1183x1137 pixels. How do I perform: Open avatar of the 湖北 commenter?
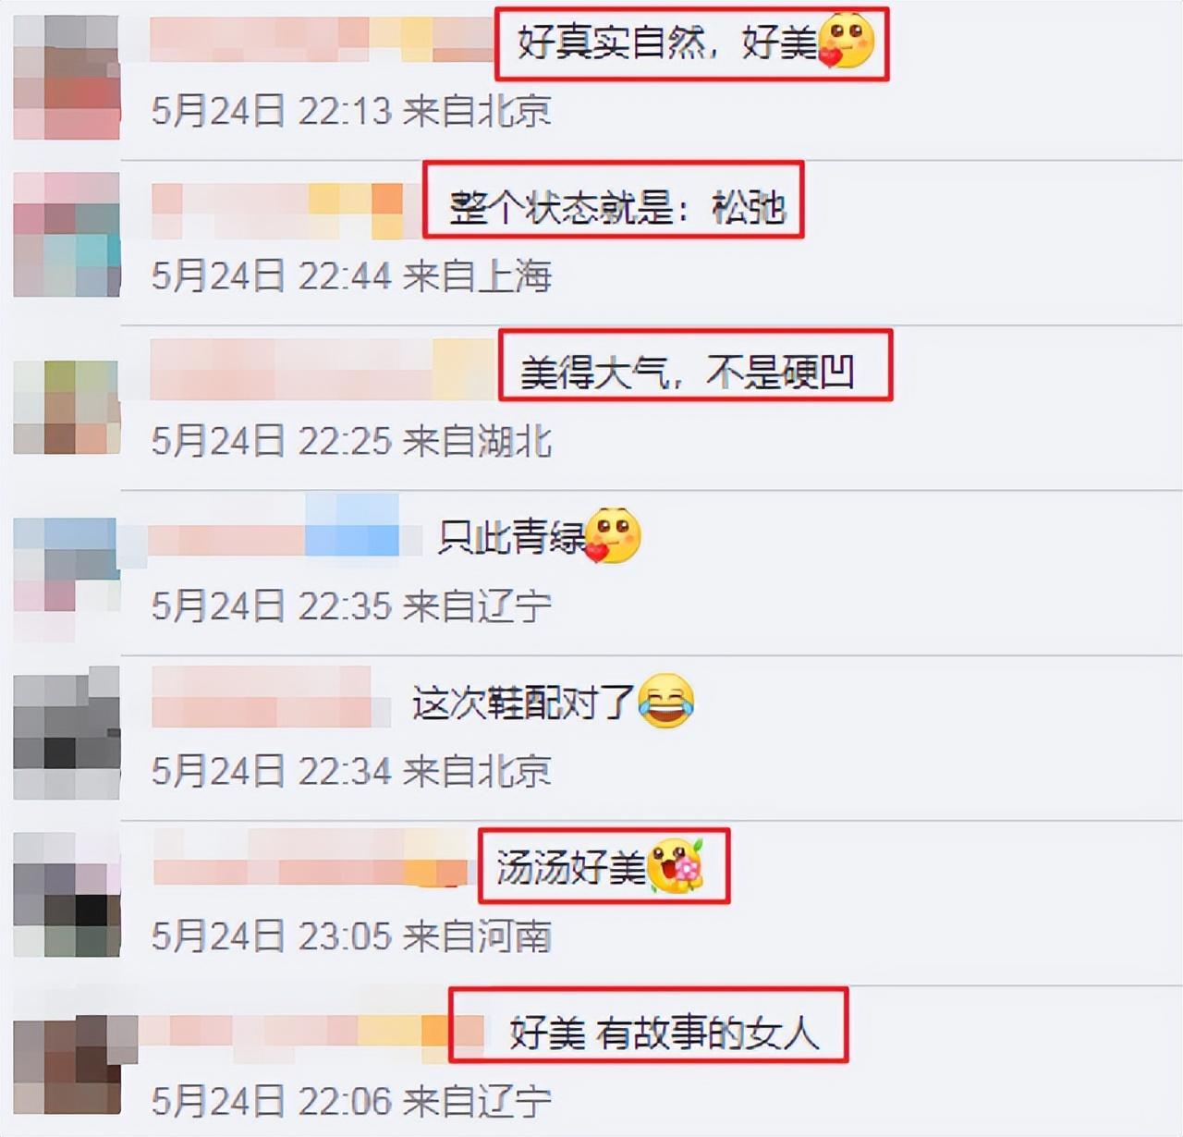coord(67,407)
